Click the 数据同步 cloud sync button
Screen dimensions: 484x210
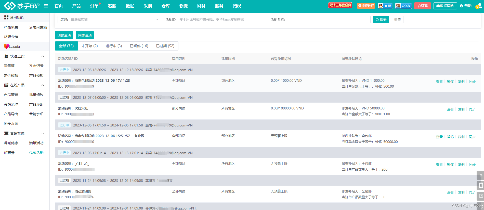tap(445, 6)
